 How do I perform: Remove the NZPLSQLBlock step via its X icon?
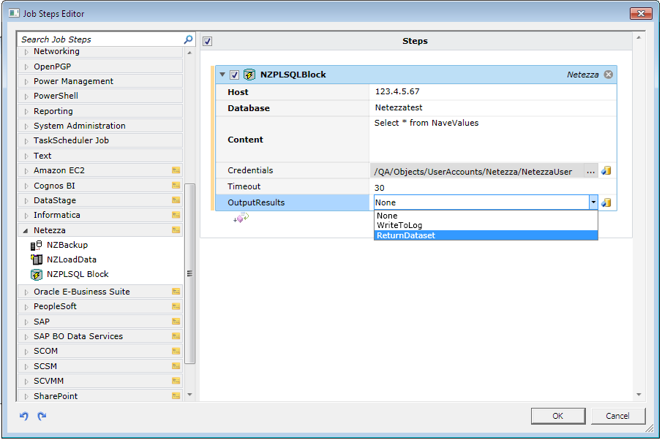coord(608,74)
